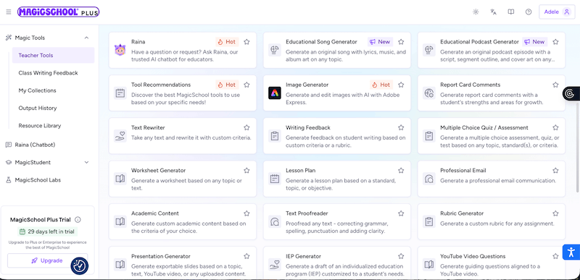Click the Writing Feedback clipboard icon
The height and width of the screenshot is (280, 580).
tap(275, 136)
